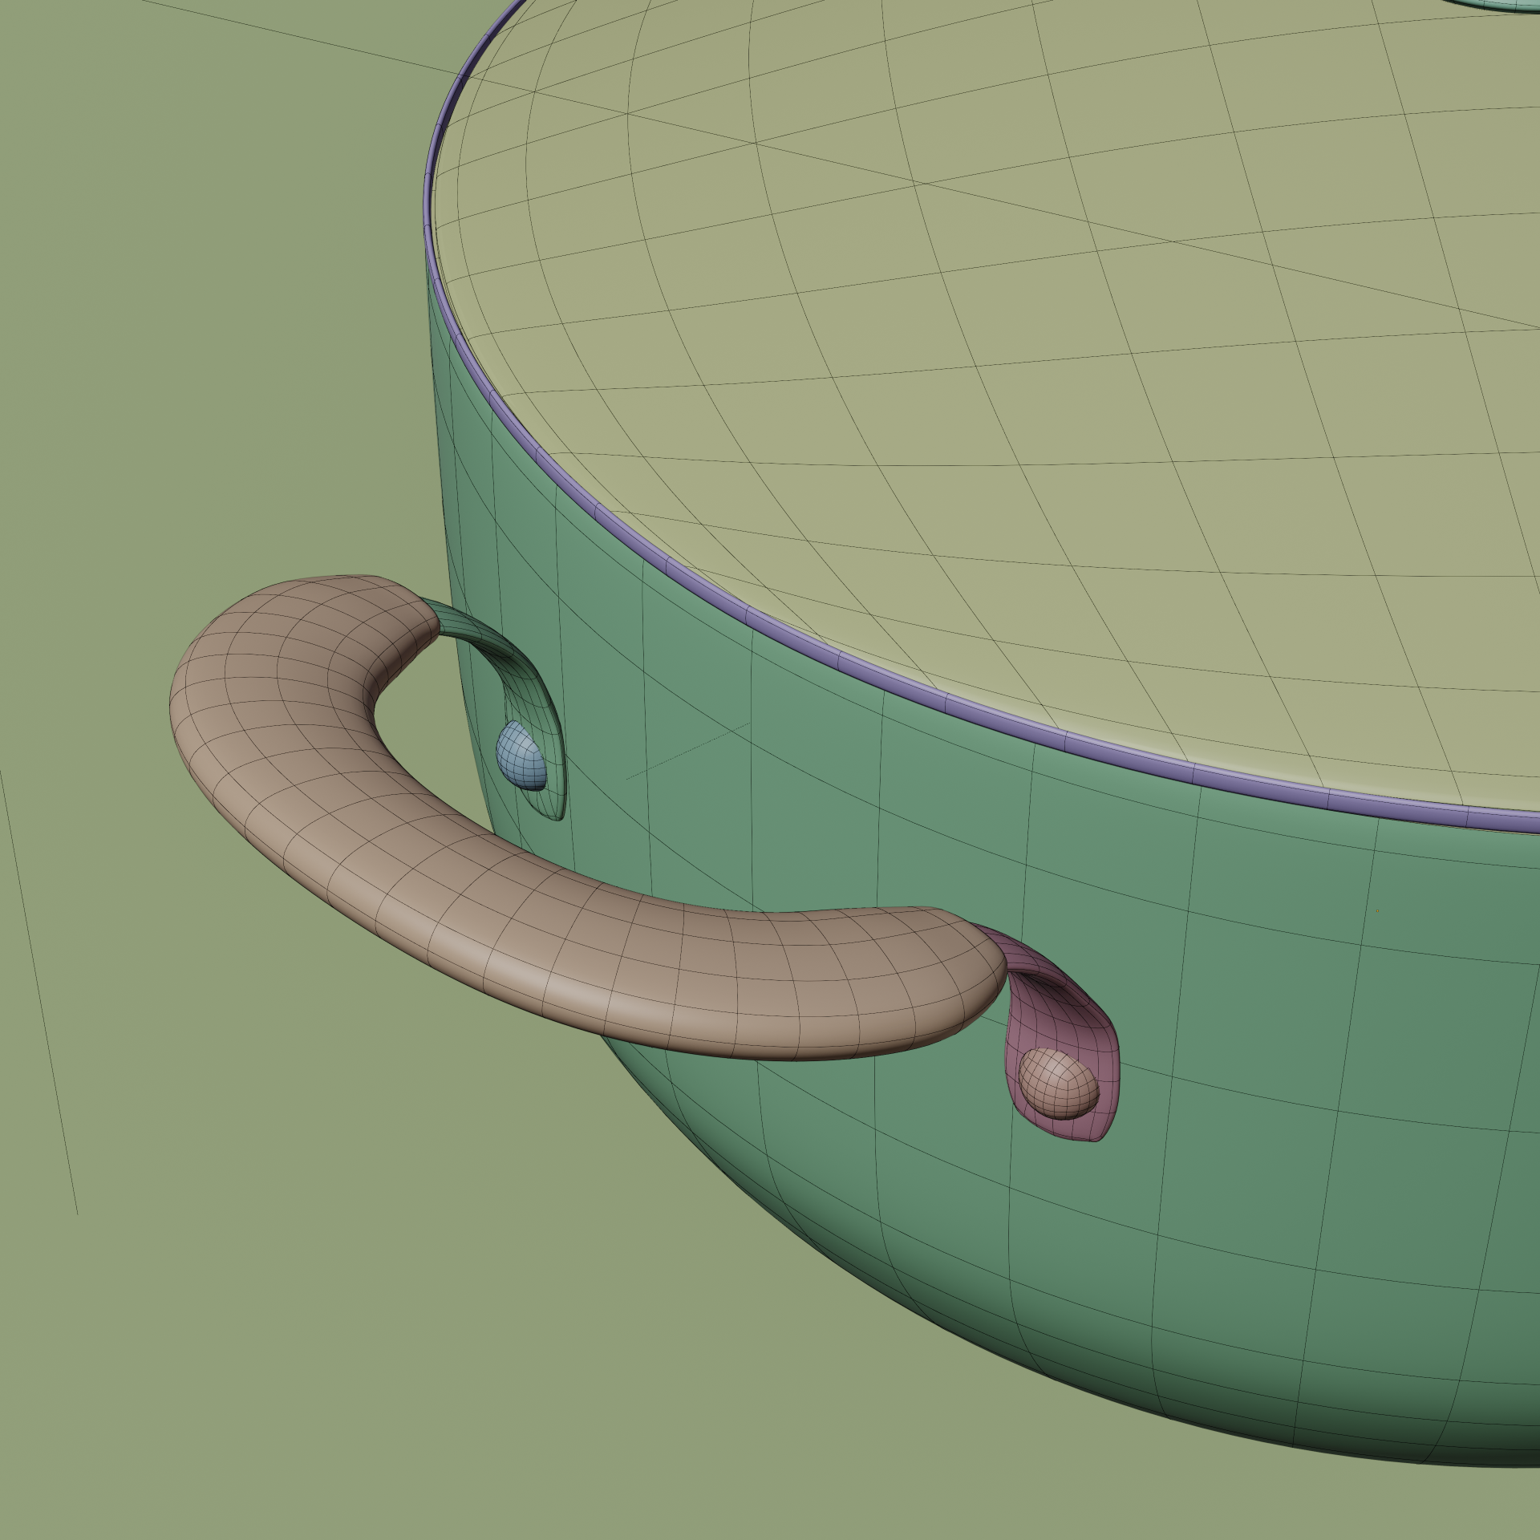The width and height of the screenshot is (1540, 1540).
Task: Select the brown rivet on the pink bracket
Action: [x=1057, y=1083]
